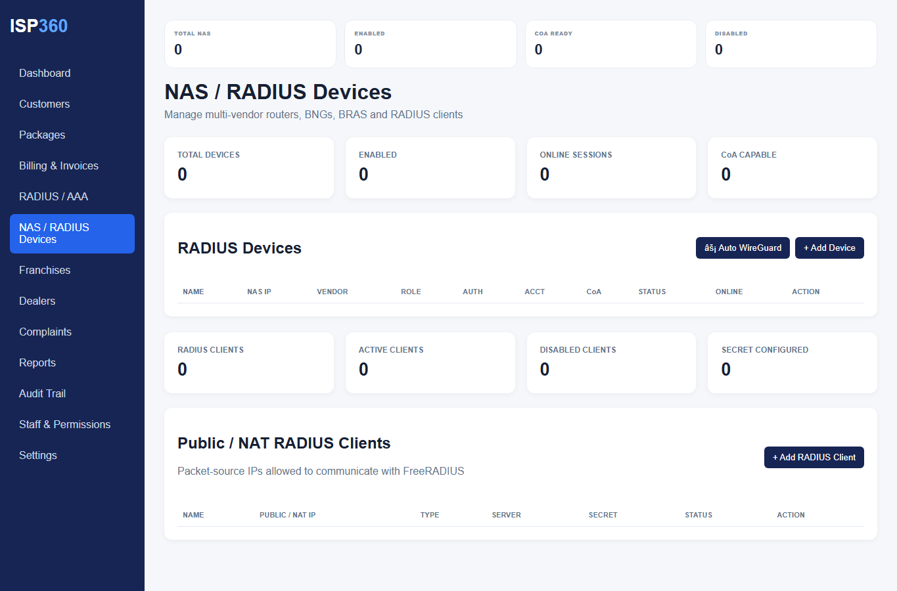Select NAS / RADIUS Devices menu item

[72, 233]
